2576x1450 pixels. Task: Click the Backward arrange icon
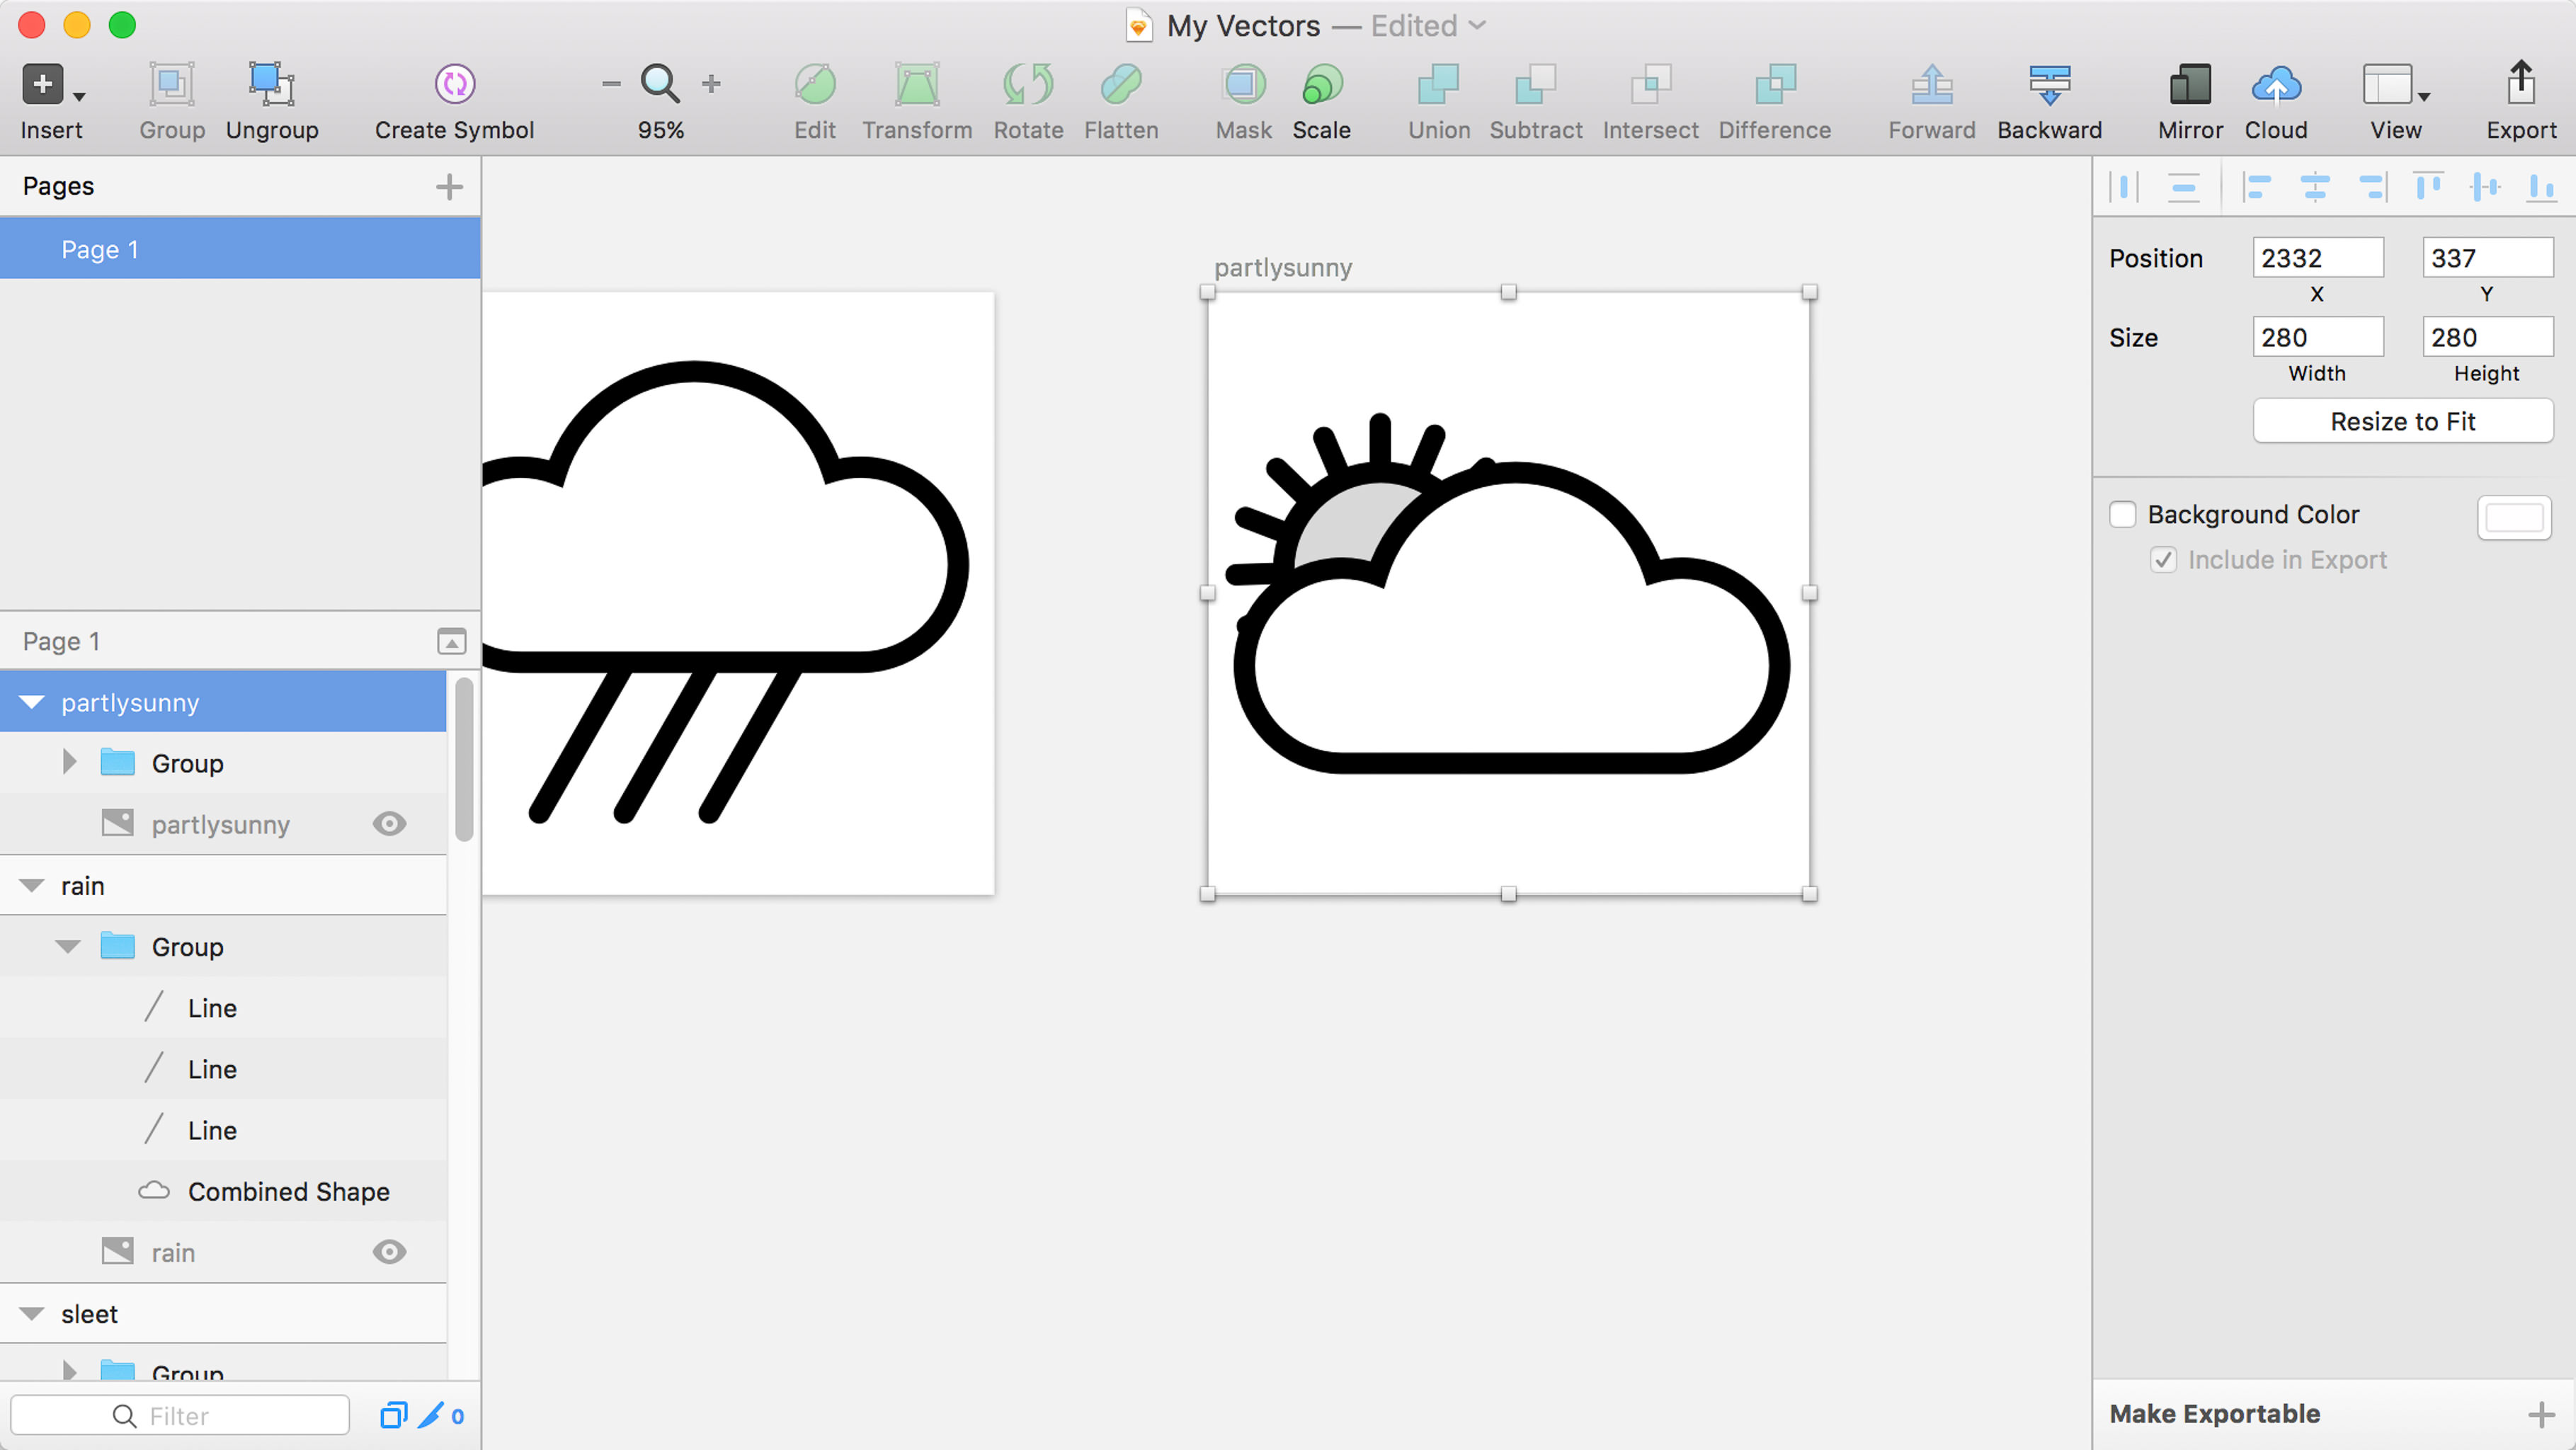(x=2049, y=85)
